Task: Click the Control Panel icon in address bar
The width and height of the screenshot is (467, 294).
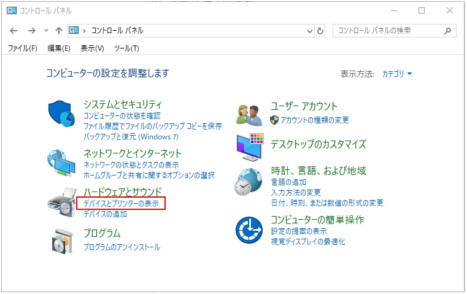Action: coord(74,31)
